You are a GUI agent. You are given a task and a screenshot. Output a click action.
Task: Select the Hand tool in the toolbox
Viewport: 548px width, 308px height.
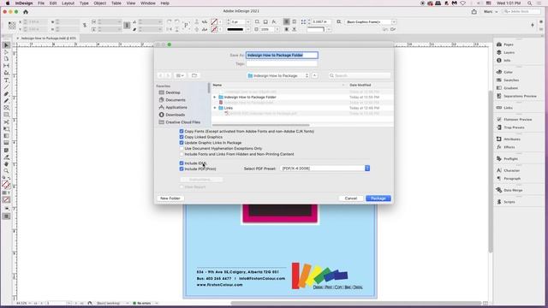[6, 164]
